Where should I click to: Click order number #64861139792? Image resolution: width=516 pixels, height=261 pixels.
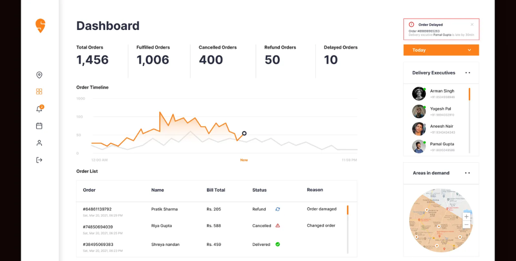click(x=97, y=209)
